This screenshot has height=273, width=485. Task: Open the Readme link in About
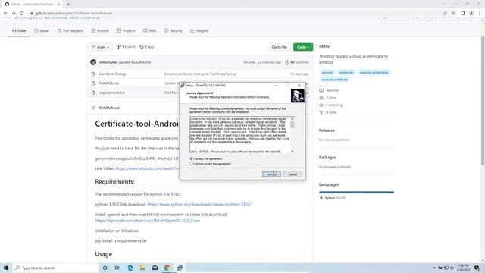point(330,90)
